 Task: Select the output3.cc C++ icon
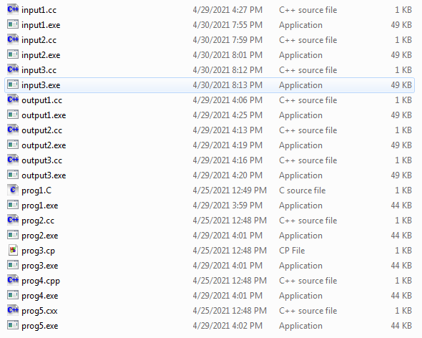pos(13,160)
